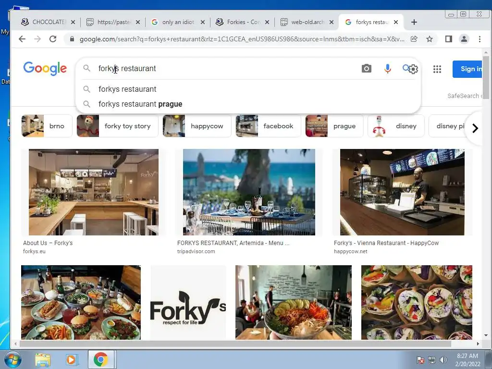The image size is (492, 369).
Task: Sign in to Google
Action: click(468, 69)
